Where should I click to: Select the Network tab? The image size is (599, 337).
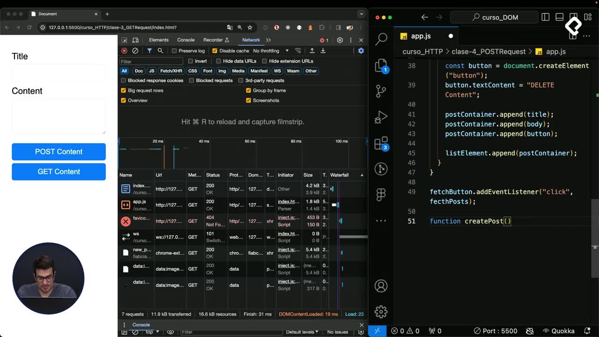pos(251,40)
